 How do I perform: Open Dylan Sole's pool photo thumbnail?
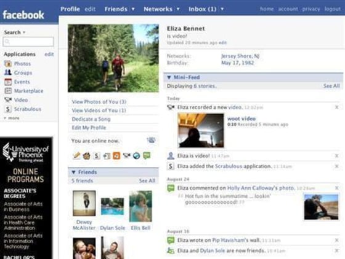coord(112,206)
